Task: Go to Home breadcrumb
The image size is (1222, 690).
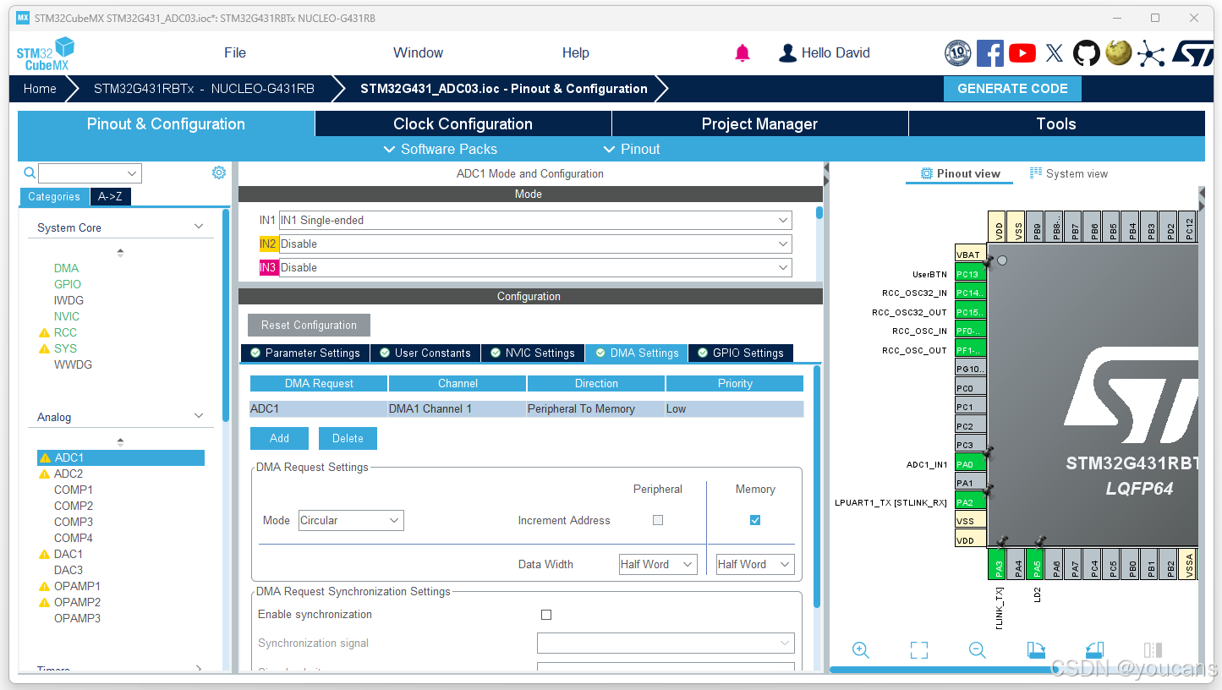Action: tap(40, 89)
